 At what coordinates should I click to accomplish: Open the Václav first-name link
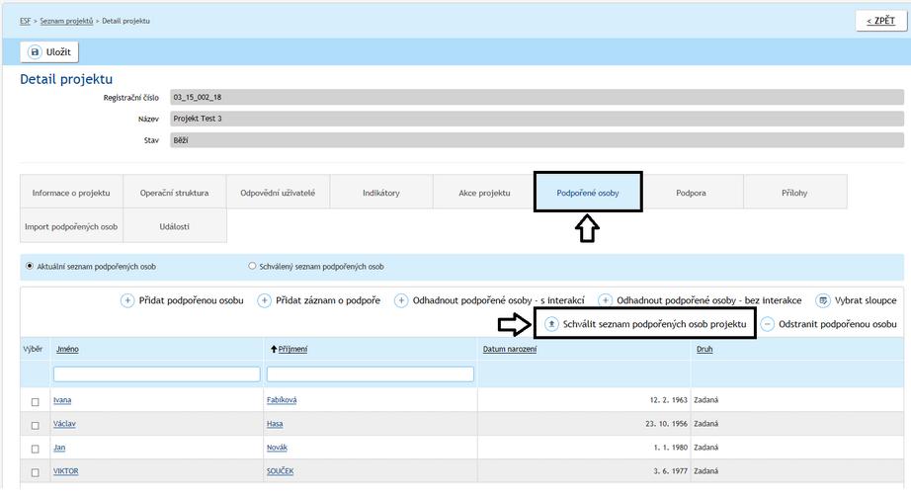(x=64, y=424)
